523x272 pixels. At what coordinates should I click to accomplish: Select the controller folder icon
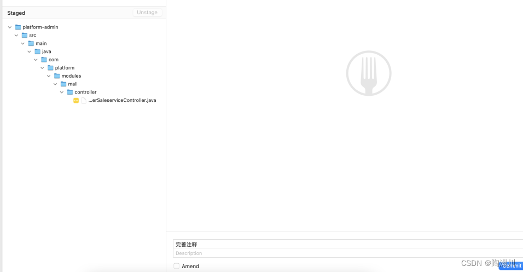click(70, 92)
